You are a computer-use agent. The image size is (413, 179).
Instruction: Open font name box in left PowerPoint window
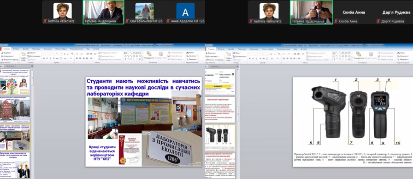tap(50, 54)
